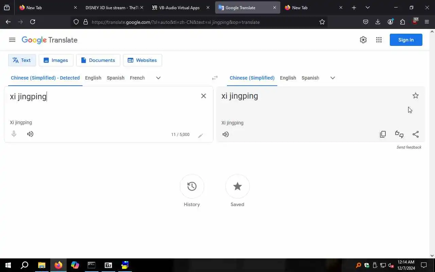Click the Google Translate logo
This screenshot has height=272, width=435.
click(50, 40)
